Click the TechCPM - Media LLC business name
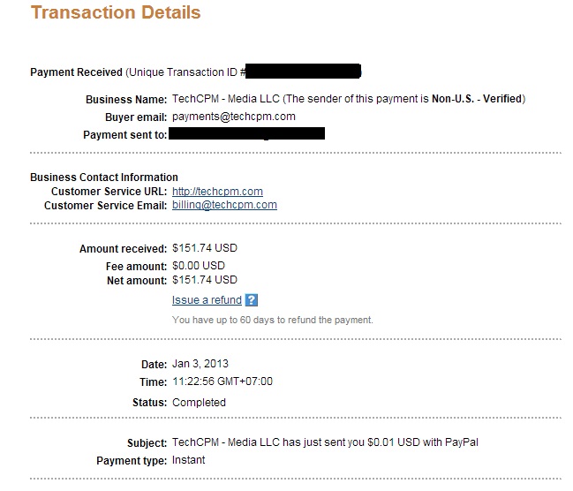Viewport: 573px width, 491px height. [x=226, y=99]
